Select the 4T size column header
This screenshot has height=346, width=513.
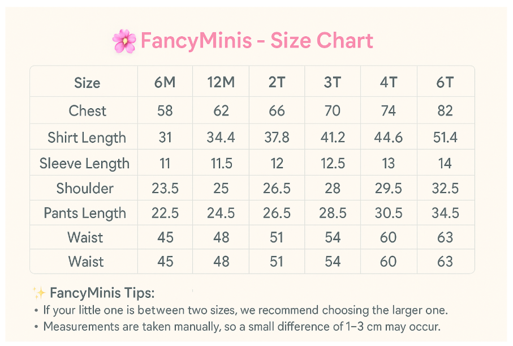pyautogui.click(x=389, y=82)
